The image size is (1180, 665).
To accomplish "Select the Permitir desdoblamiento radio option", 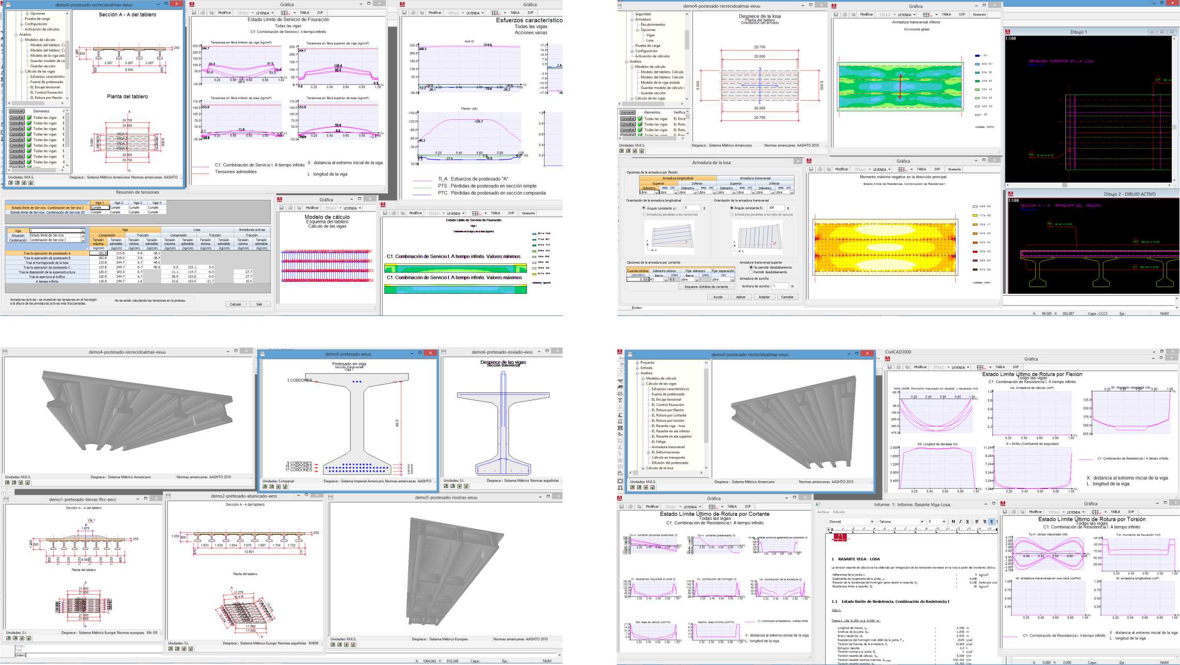I will [751, 272].
